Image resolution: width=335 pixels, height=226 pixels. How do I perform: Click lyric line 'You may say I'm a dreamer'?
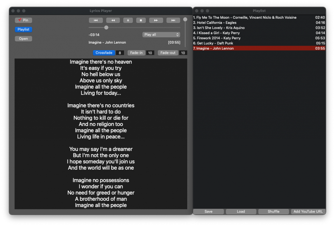coord(101,149)
